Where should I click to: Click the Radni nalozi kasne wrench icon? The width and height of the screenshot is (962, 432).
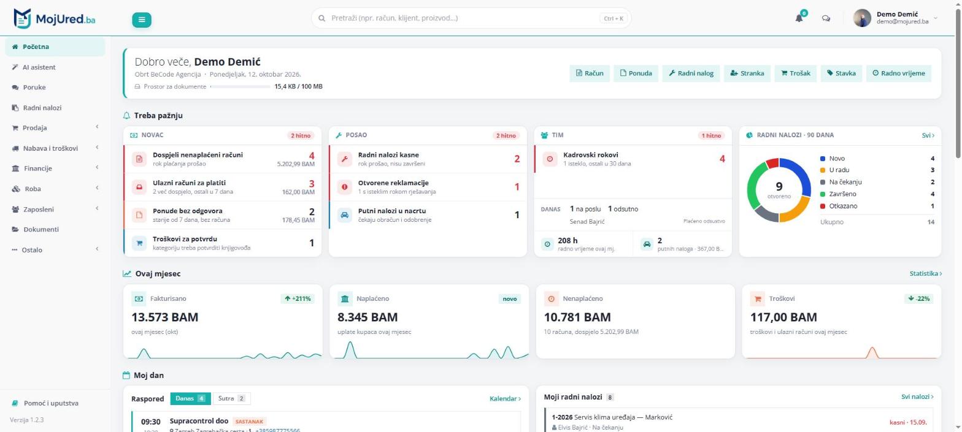click(x=345, y=159)
